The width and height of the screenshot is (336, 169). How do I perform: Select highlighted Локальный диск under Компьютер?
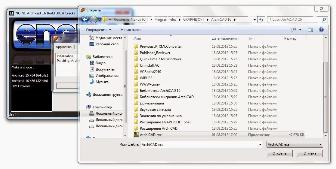click(x=106, y=113)
